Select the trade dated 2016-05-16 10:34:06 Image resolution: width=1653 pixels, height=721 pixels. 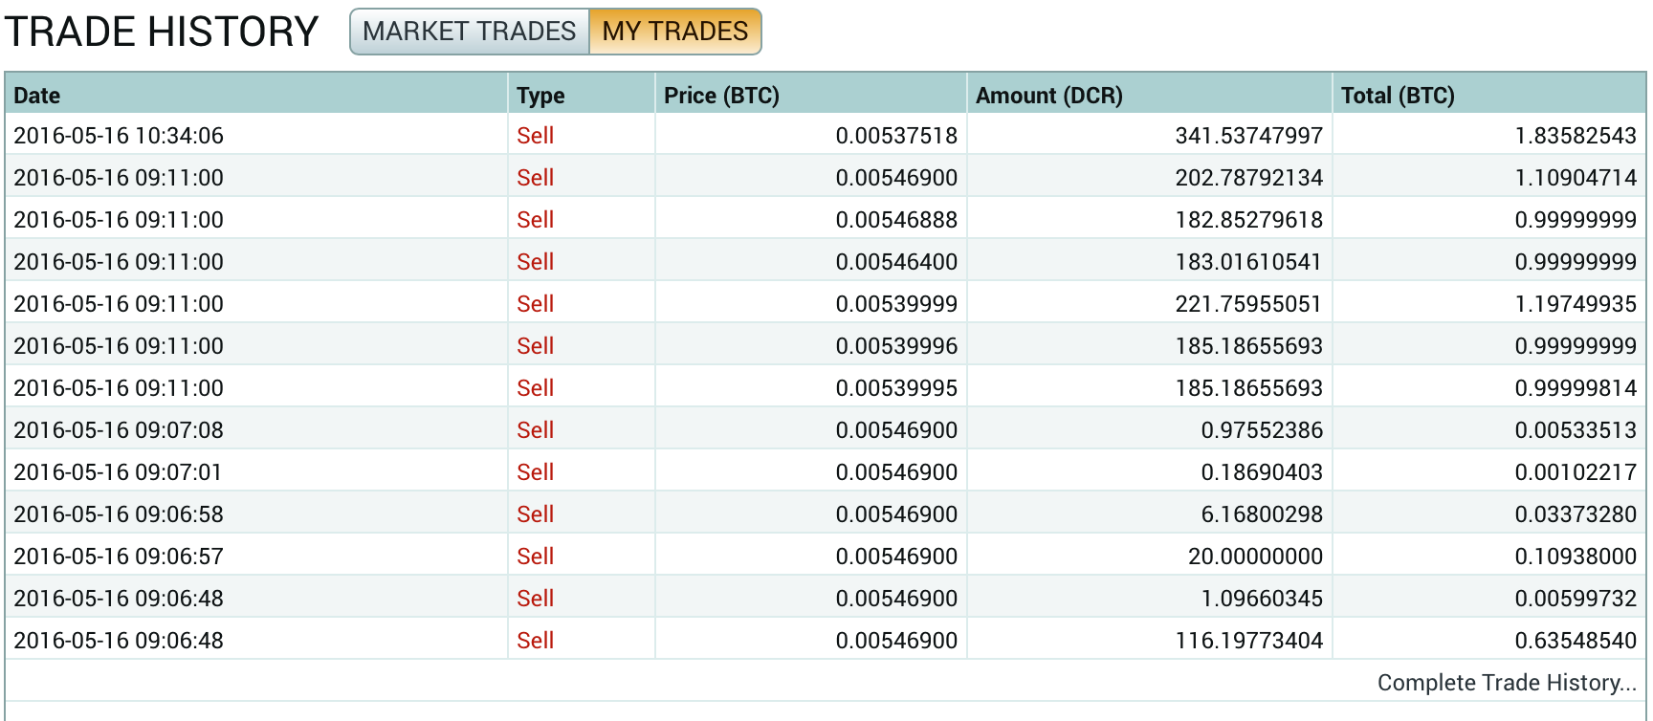tap(119, 136)
